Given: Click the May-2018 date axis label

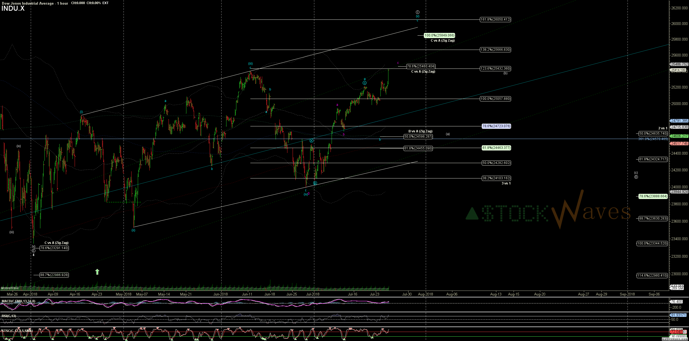Looking at the screenshot, I should [x=124, y=294].
